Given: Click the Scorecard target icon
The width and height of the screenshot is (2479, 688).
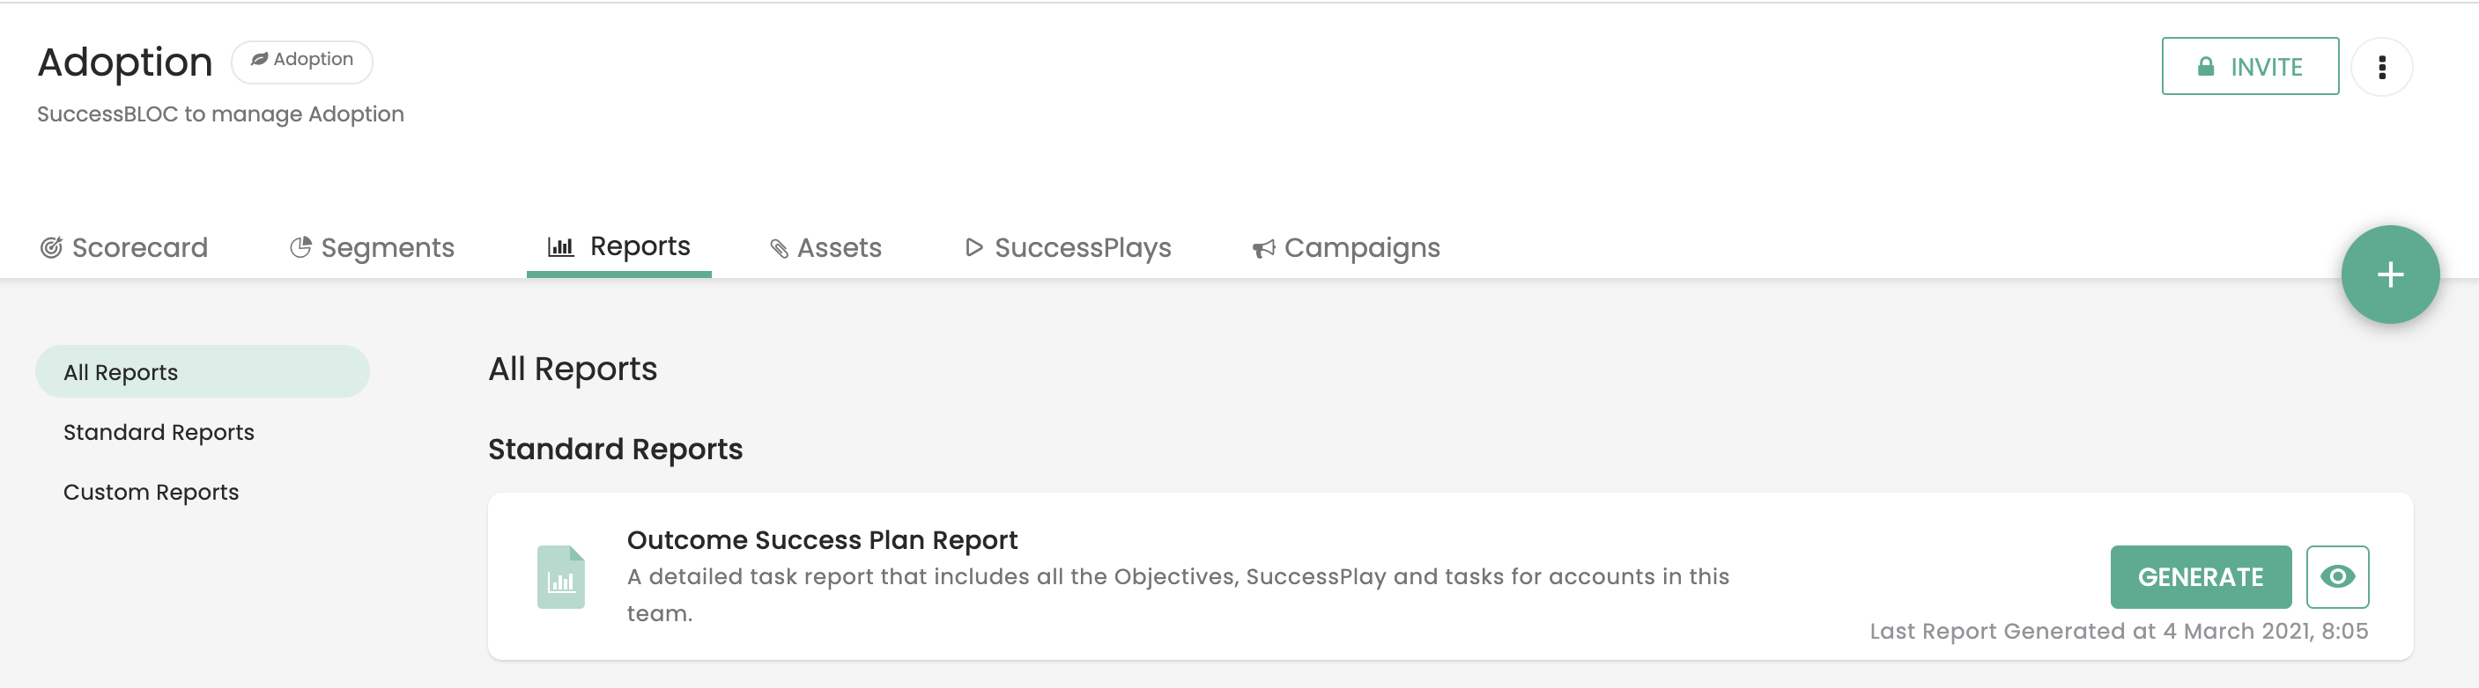Looking at the screenshot, I should click(51, 248).
